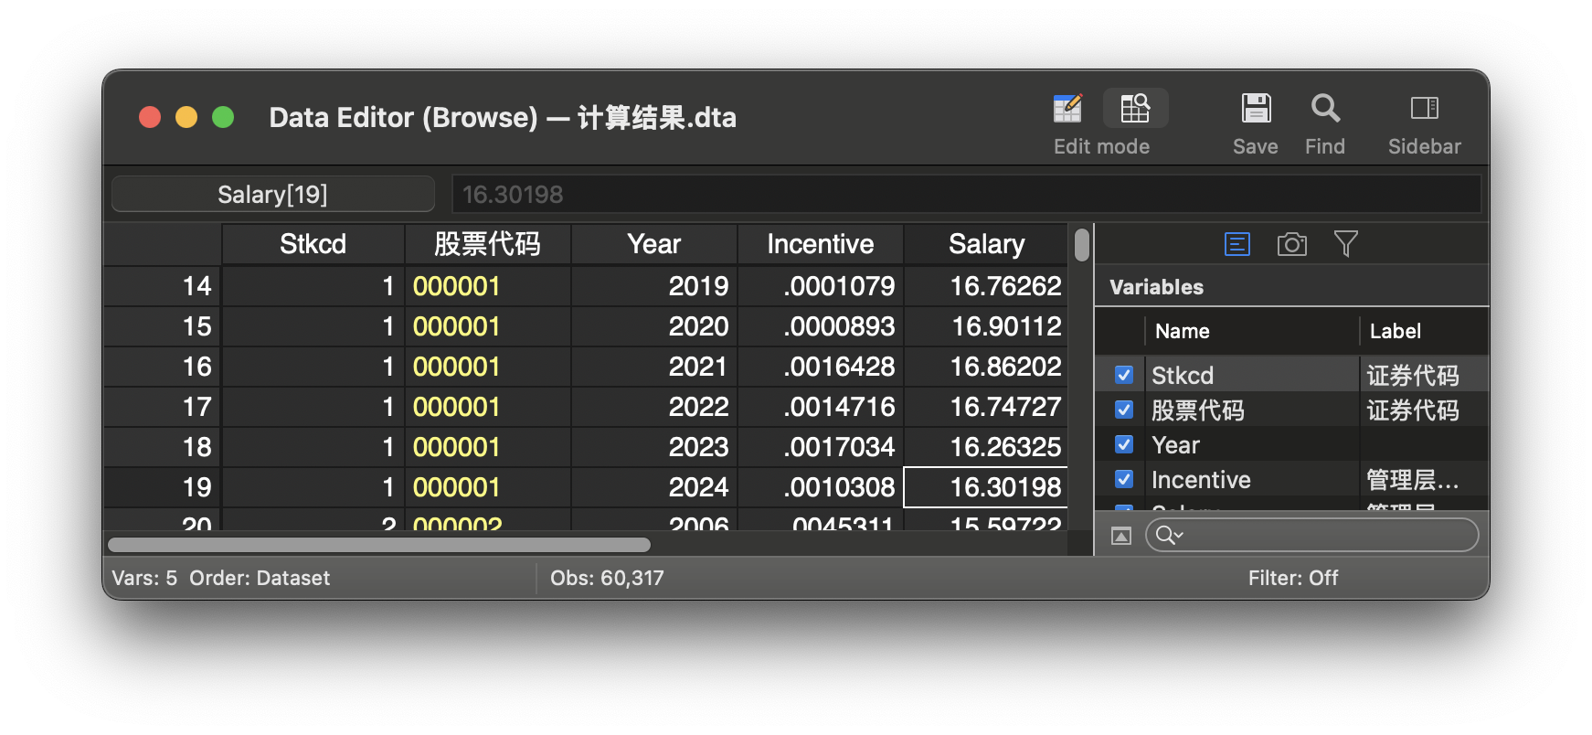The height and width of the screenshot is (735, 1592).
Task: Click the Label column header in Variables
Action: (1395, 331)
